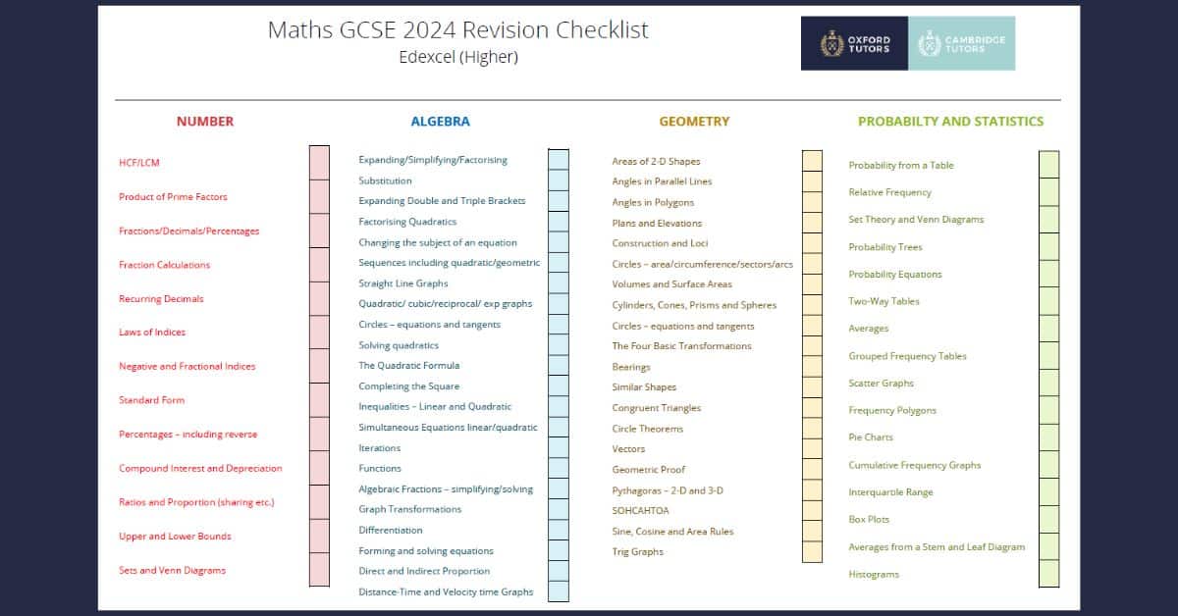
Task: Open the Completing the Square topic
Action: pos(408,386)
